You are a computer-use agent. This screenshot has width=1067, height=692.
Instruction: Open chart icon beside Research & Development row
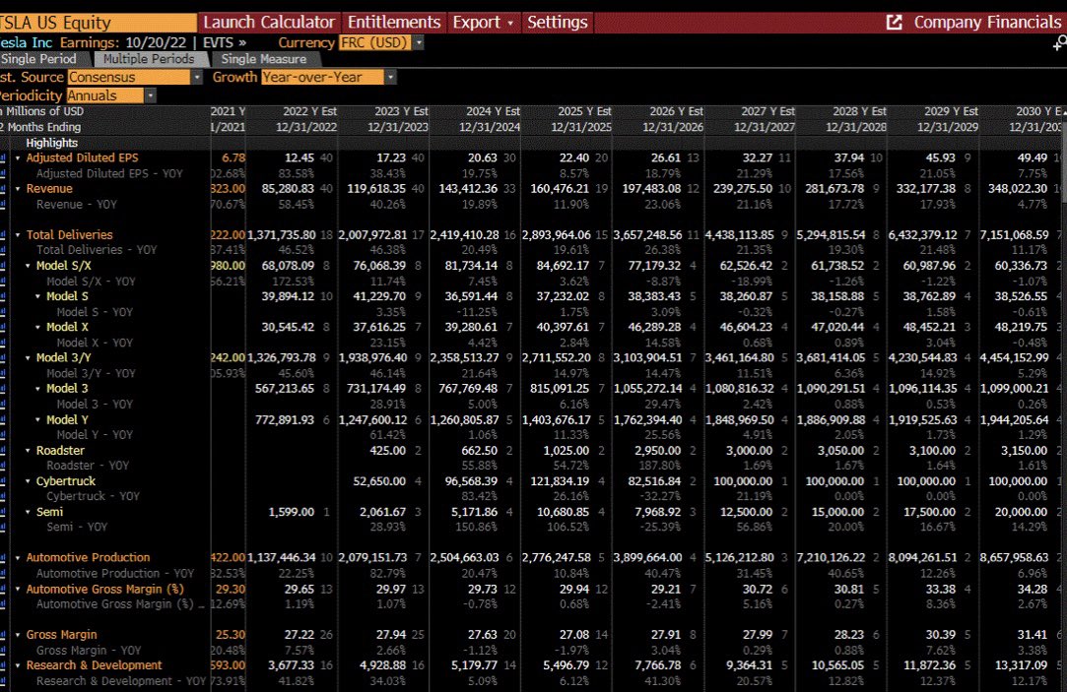click(x=3, y=665)
